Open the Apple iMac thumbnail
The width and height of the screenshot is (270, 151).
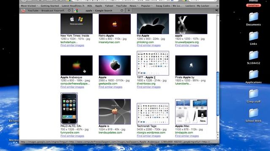click(191, 112)
